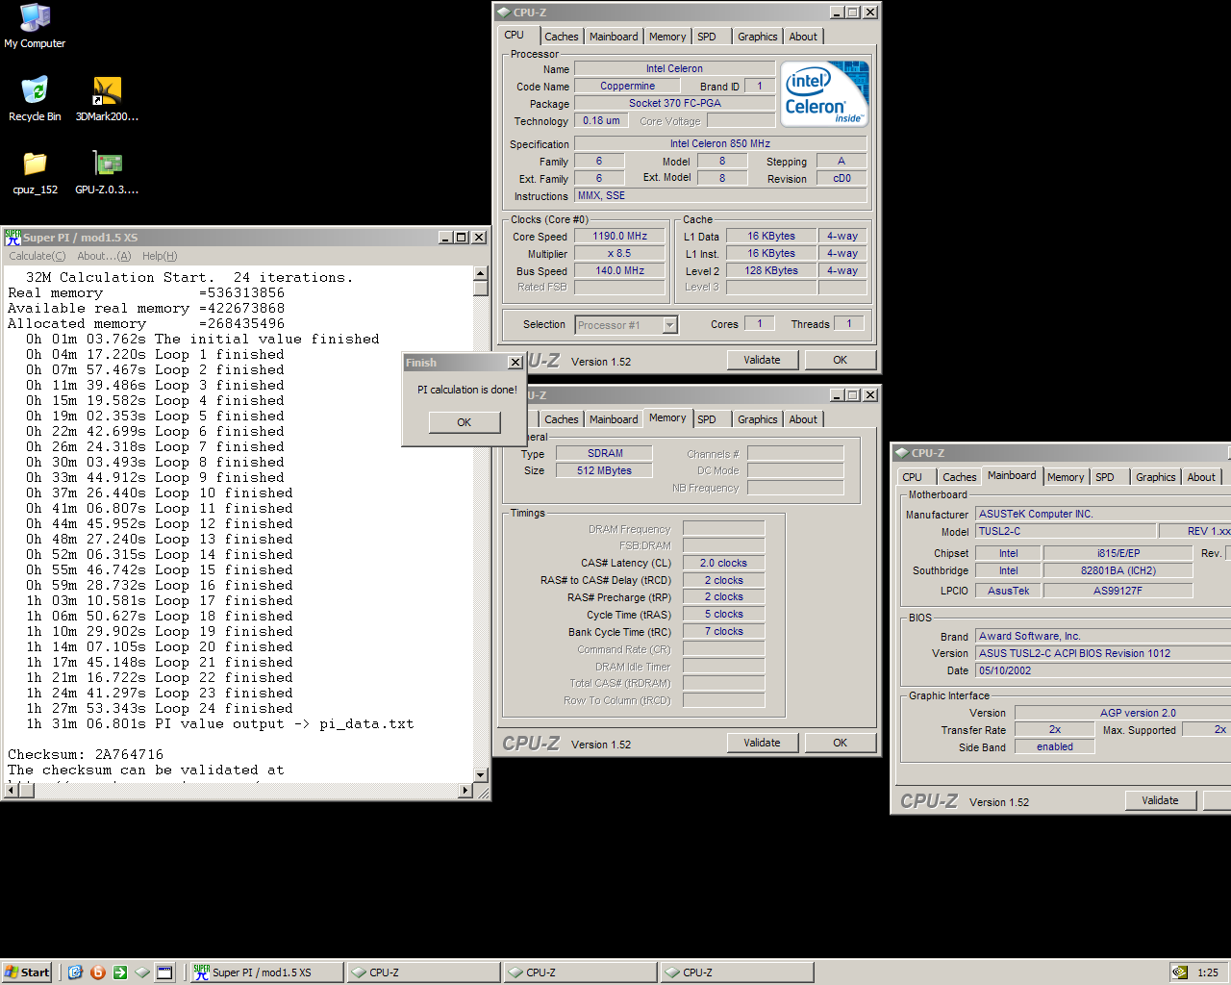Click Validate in memory timings CPU-Z window

[762, 743]
